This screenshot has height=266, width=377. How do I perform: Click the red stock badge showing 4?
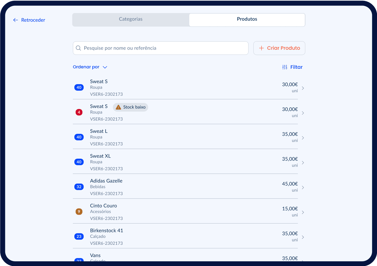79,112
